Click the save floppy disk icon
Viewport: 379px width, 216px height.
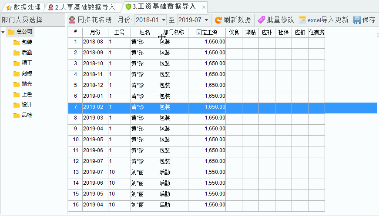click(x=357, y=20)
